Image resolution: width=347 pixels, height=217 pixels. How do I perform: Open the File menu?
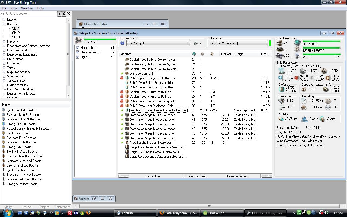4,8
